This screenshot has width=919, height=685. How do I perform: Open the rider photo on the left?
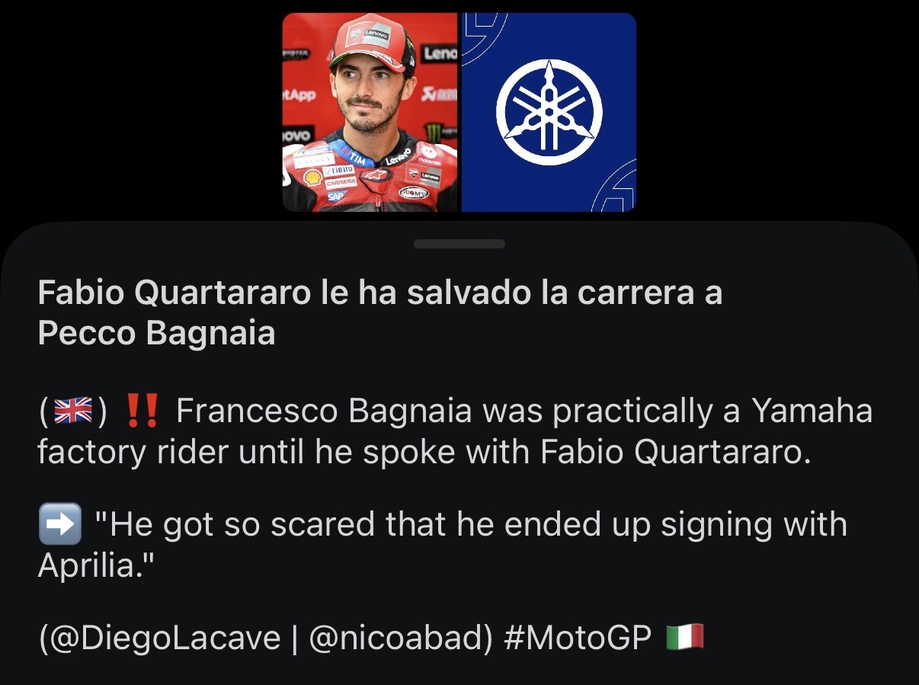click(x=370, y=112)
